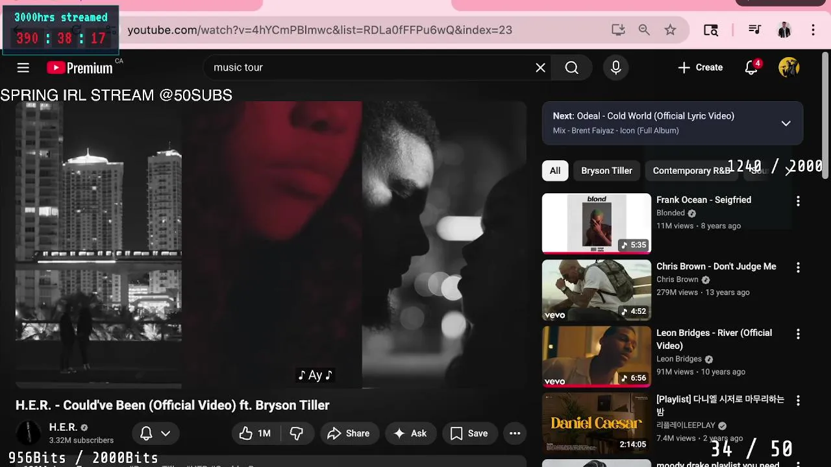Open Leon Bridges - River (Official Video) title
Screen dimensions: 831x467
[714, 339]
